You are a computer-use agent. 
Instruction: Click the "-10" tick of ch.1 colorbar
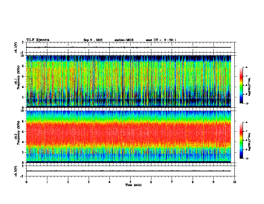pyautogui.click(x=246, y=104)
